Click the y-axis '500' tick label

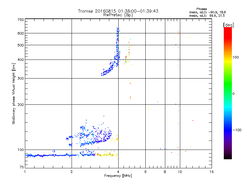[21, 45]
